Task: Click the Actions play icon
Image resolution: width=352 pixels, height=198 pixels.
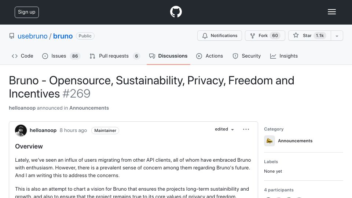Action: [x=199, y=56]
